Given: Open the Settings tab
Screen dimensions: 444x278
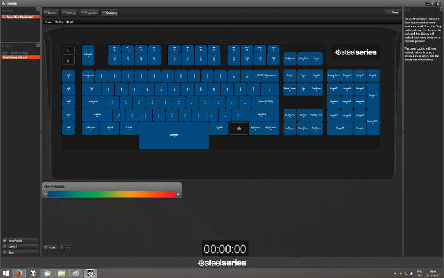Looking at the screenshot, I should click(x=69, y=13).
